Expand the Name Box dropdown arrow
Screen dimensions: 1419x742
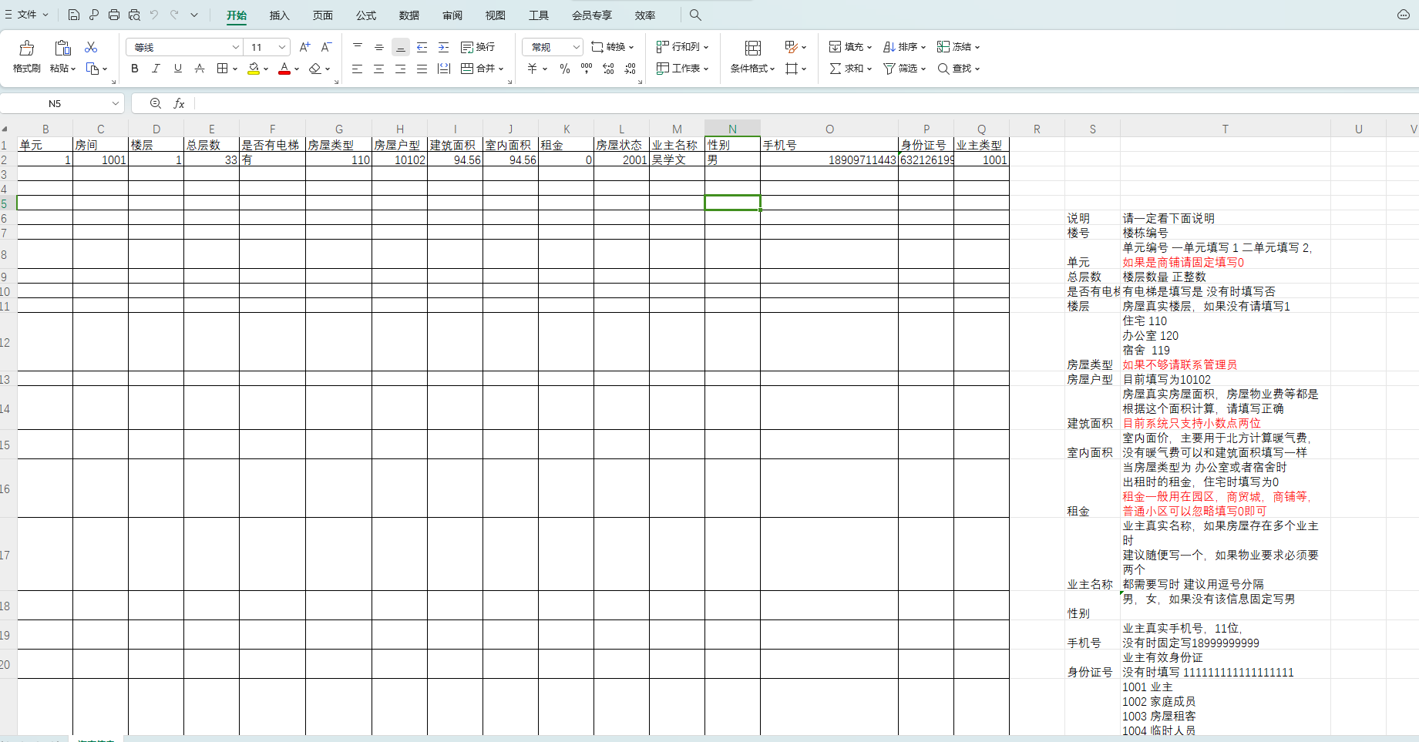pos(115,103)
